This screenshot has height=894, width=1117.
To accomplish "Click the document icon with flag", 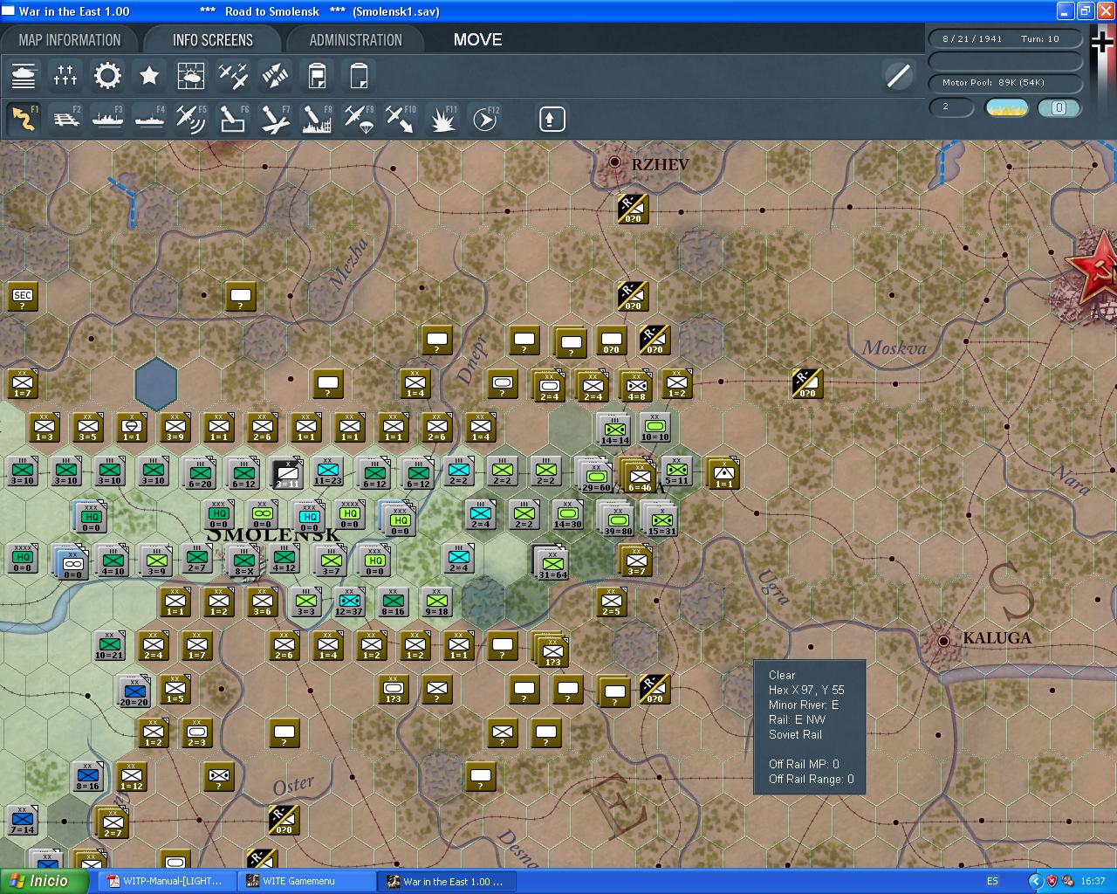I will [x=317, y=76].
